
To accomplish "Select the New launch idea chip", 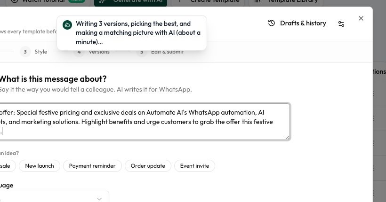I will [40, 166].
